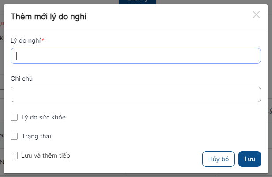Click the dialog title Thêm mới lý do nghỉ
Image resolution: width=272 pixels, height=177 pixels.
coord(48,17)
